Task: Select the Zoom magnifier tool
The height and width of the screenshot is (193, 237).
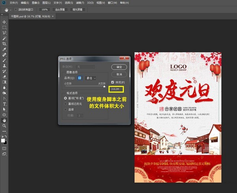Action: [x=4, y=126]
